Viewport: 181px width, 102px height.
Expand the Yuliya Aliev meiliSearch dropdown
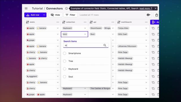pyautogui.click(x=146, y=28)
